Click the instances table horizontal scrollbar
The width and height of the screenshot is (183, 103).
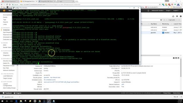150,55
